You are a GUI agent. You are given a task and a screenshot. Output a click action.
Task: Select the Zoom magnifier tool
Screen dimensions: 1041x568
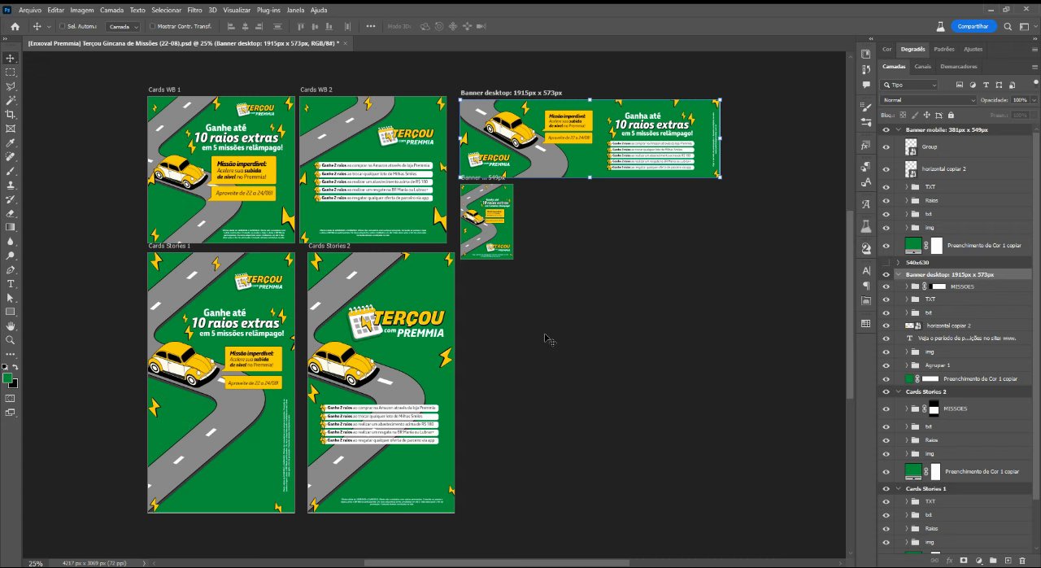(11, 340)
